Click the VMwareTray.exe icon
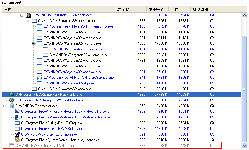 (17, 112)
